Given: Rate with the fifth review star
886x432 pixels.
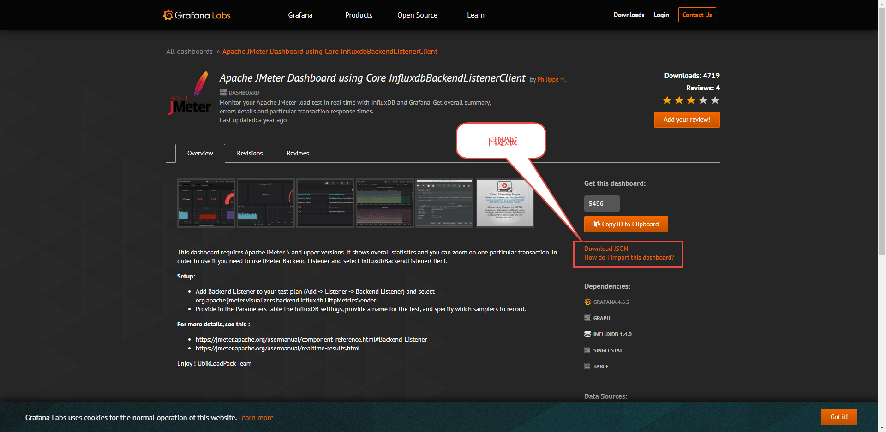Looking at the screenshot, I should click(715, 101).
